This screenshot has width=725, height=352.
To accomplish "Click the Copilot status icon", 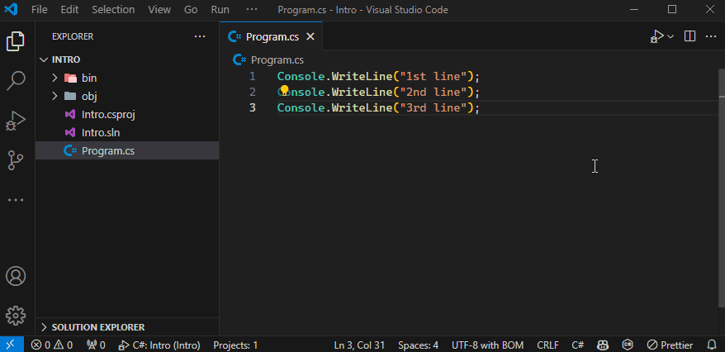I will [x=603, y=345].
